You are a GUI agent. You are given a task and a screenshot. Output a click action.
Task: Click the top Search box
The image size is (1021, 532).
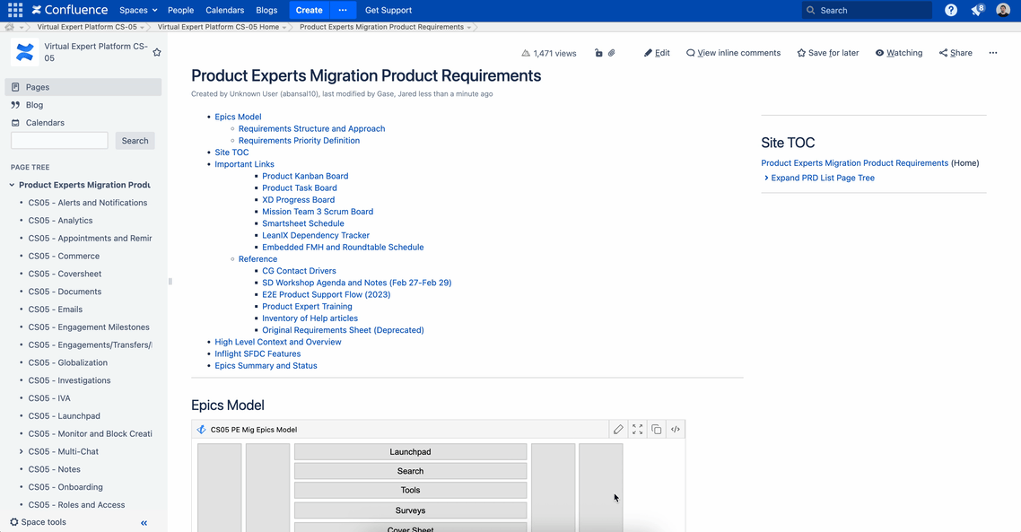(x=867, y=10)
